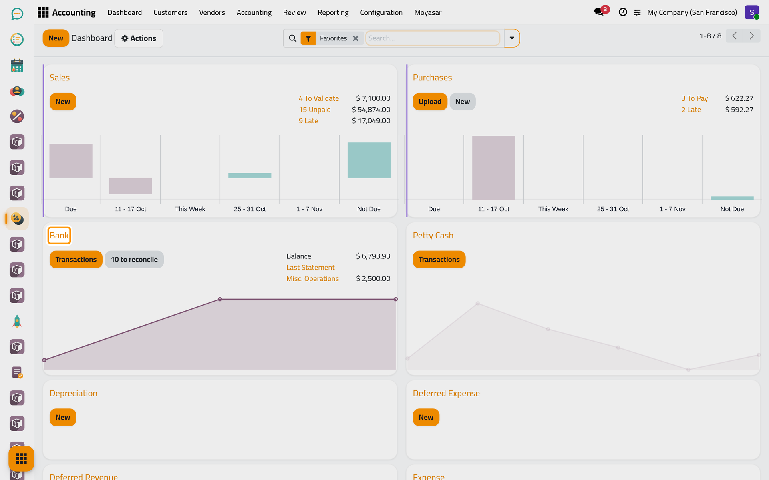
Task: Click the 10 to reconcile button
Action: [134, 260]
